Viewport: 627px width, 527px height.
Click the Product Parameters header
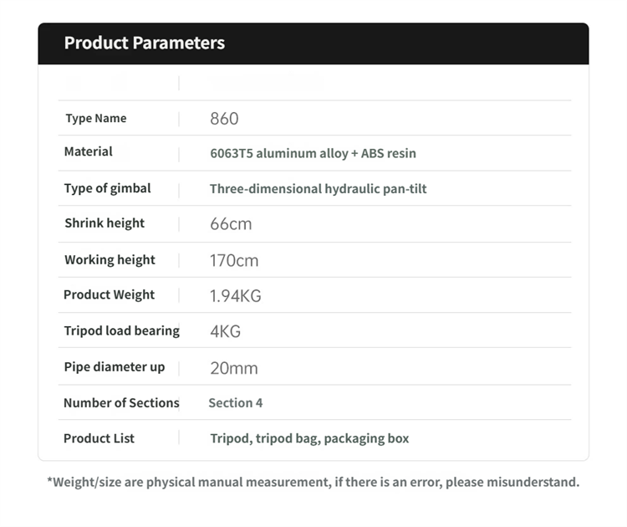coord(145,43)
